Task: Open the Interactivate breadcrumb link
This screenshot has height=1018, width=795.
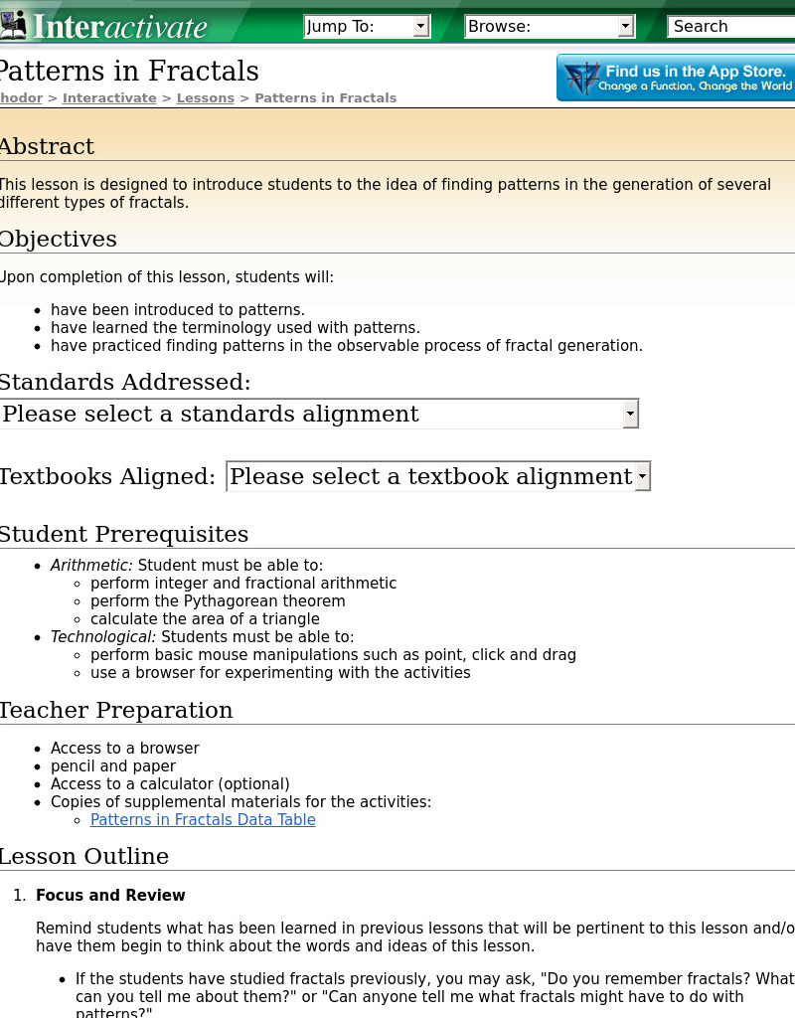Action: click(x=109, y=97)
